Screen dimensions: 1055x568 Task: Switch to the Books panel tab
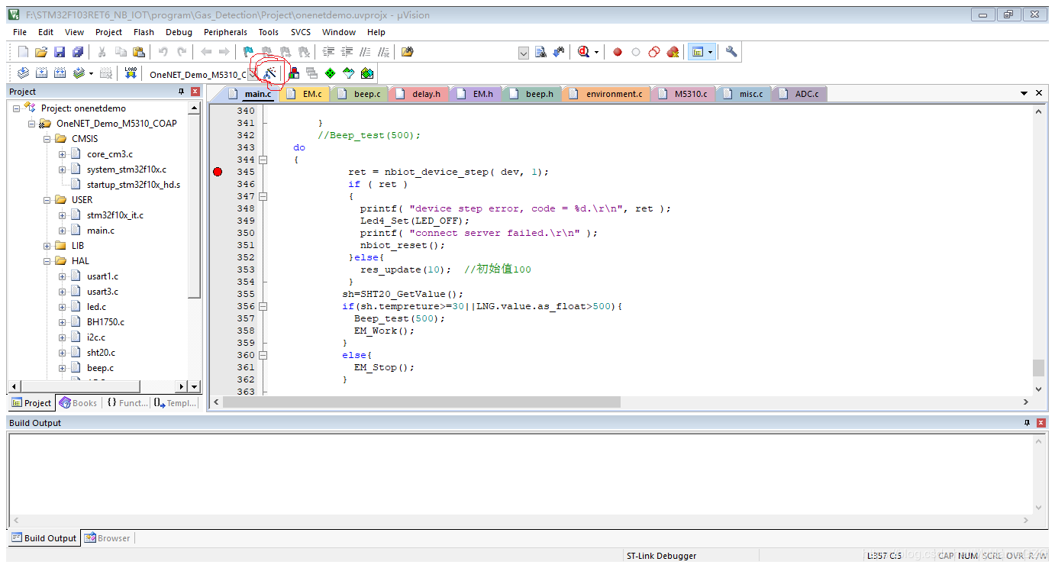tap(79, 403)
